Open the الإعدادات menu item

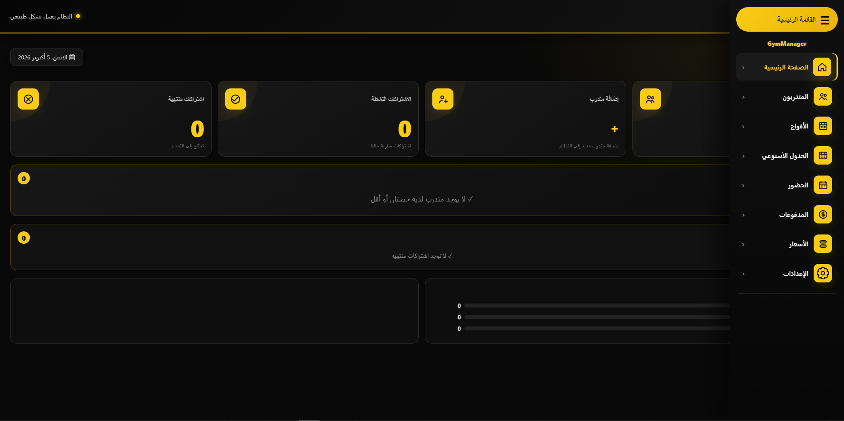pos(787,274)
